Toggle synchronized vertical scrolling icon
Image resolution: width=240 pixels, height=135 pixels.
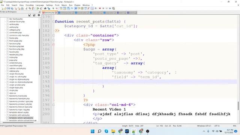coord(61,8)
